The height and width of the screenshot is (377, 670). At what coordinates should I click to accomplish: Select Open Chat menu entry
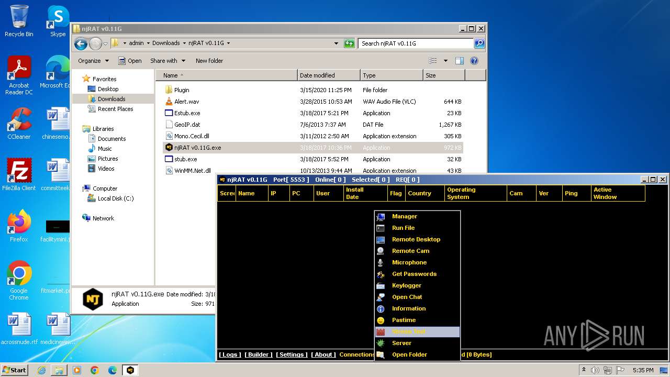tap(417, 297)
